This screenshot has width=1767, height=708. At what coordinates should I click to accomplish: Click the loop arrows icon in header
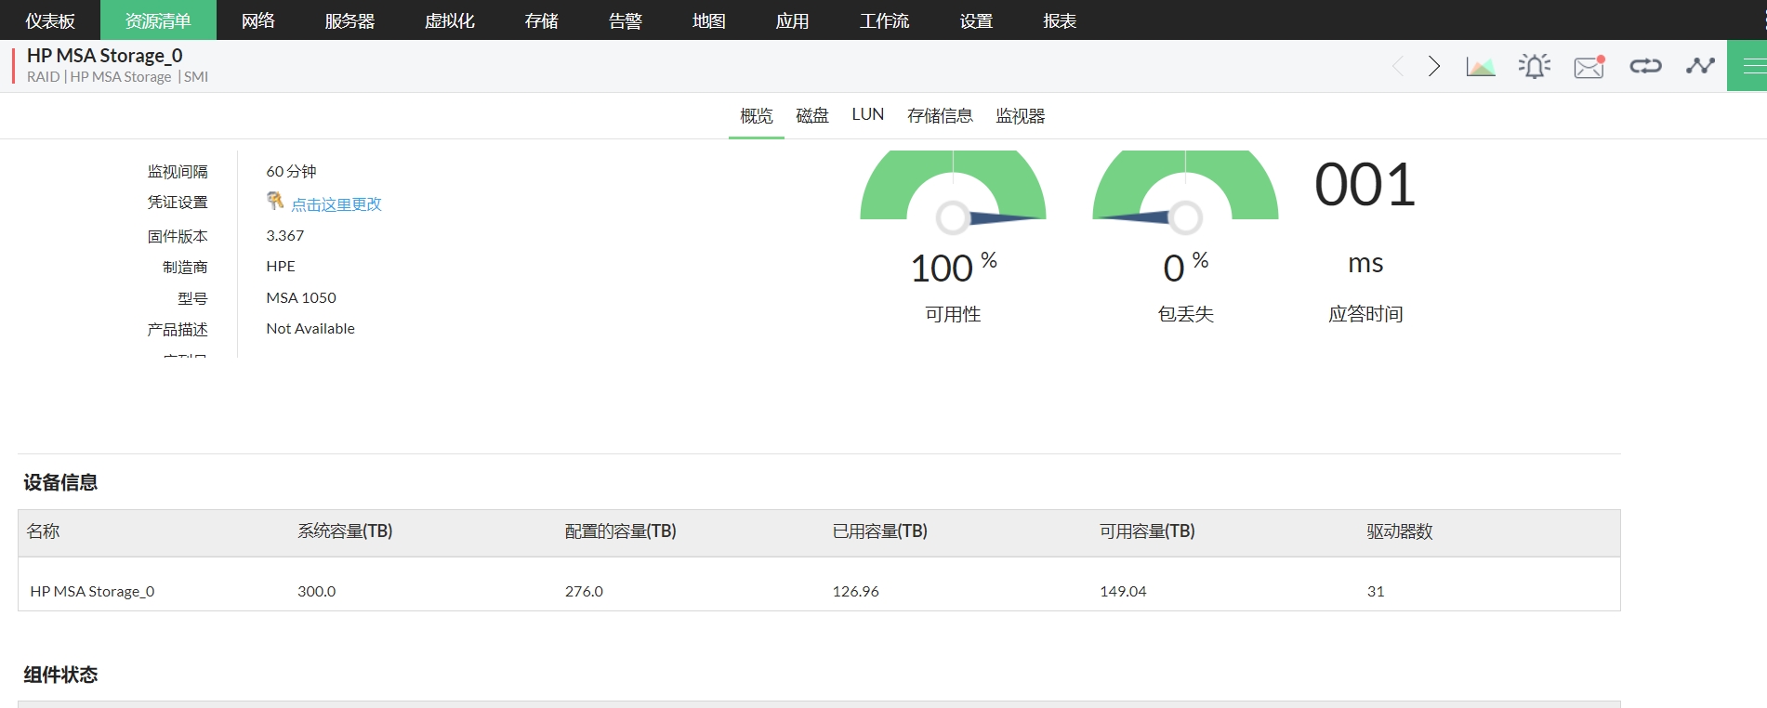point(1645,66)
